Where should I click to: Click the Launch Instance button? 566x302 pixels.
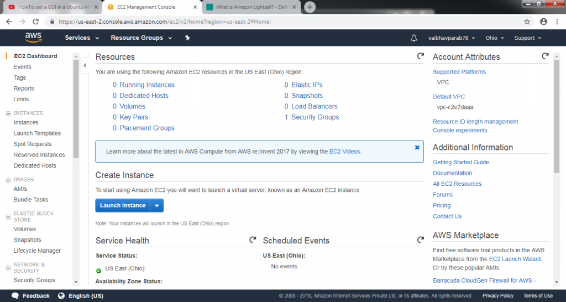click(123, 206)
